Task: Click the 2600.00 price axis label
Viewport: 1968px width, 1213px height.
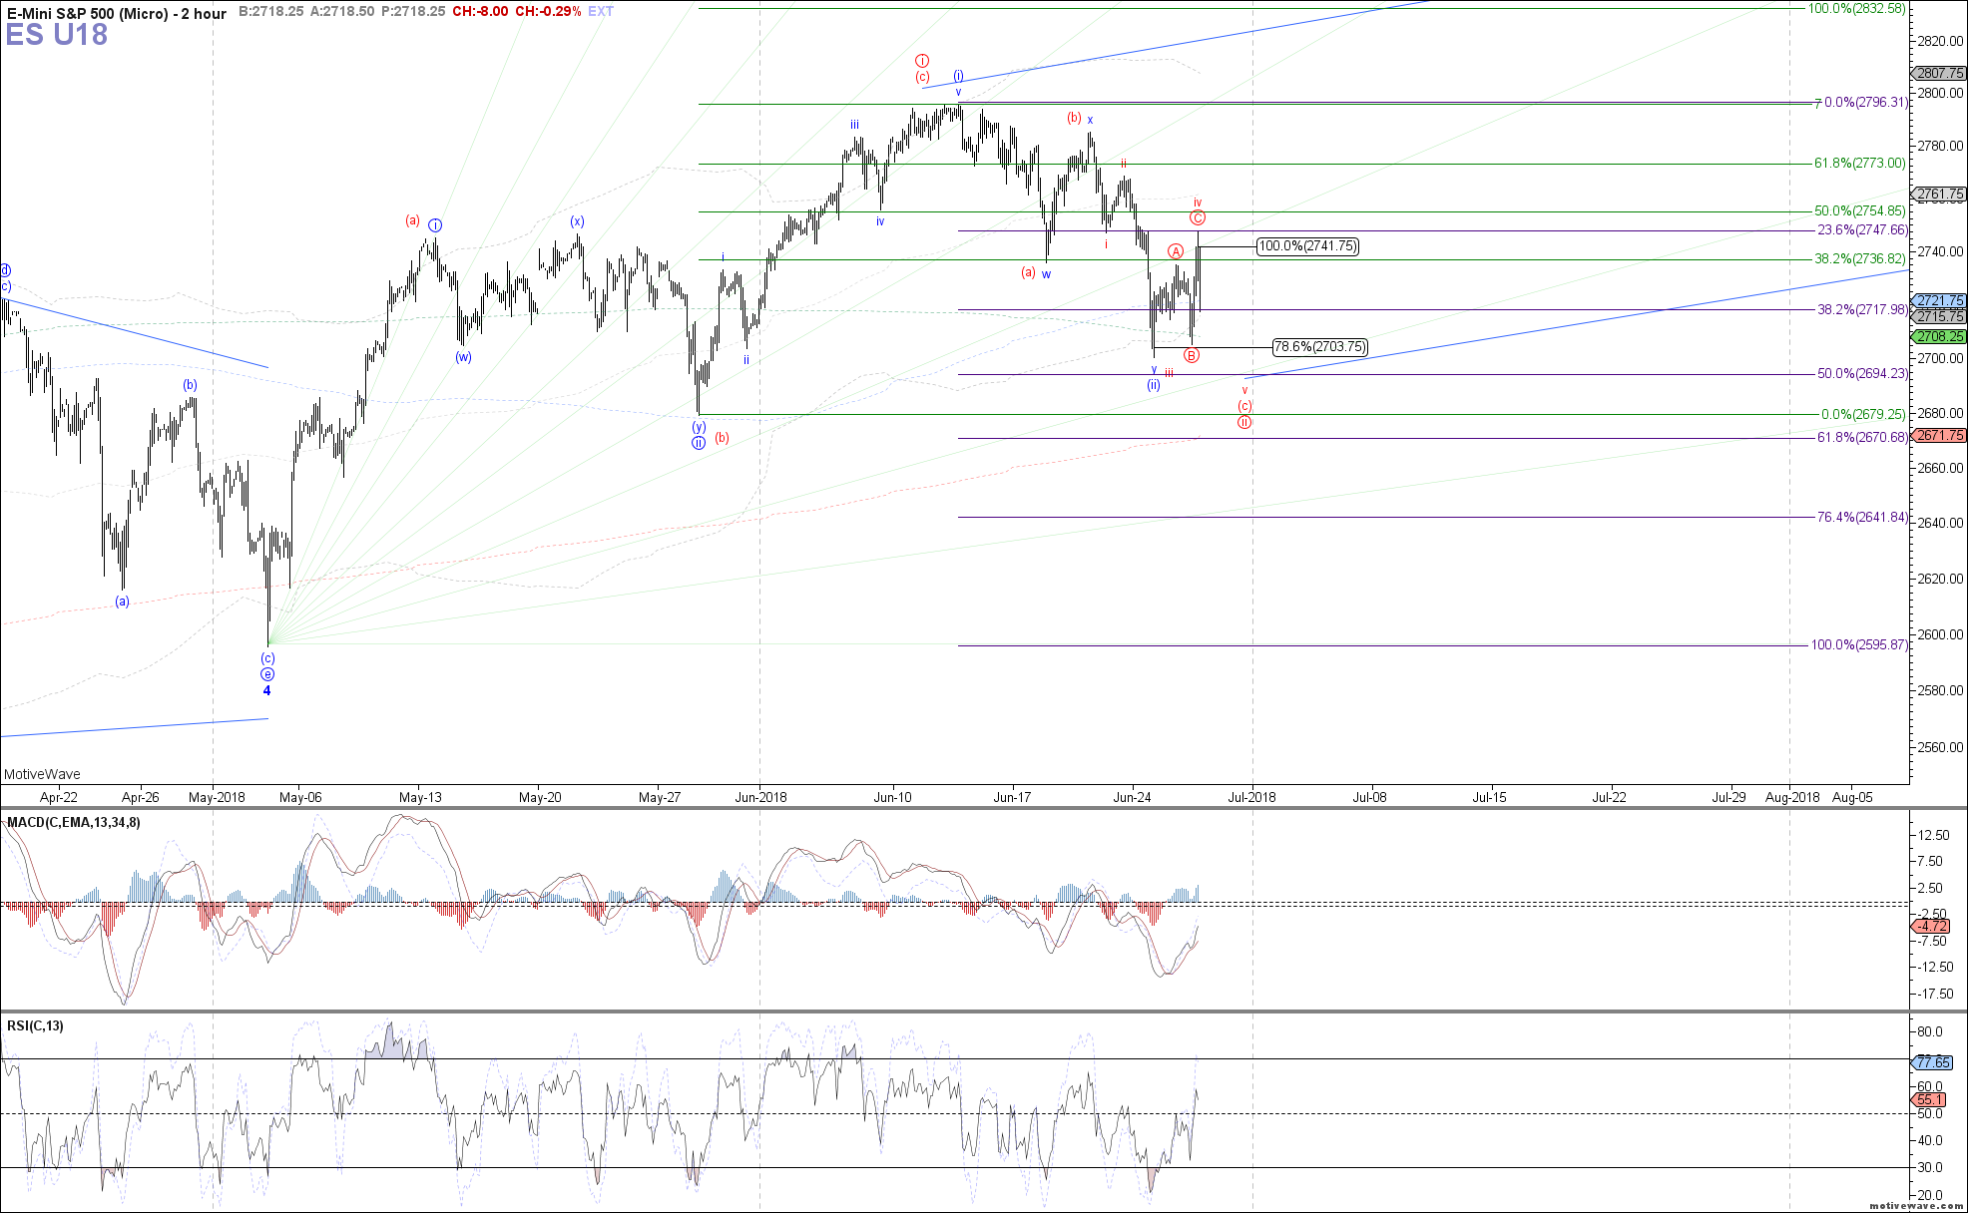Action: click(1940, 634)
